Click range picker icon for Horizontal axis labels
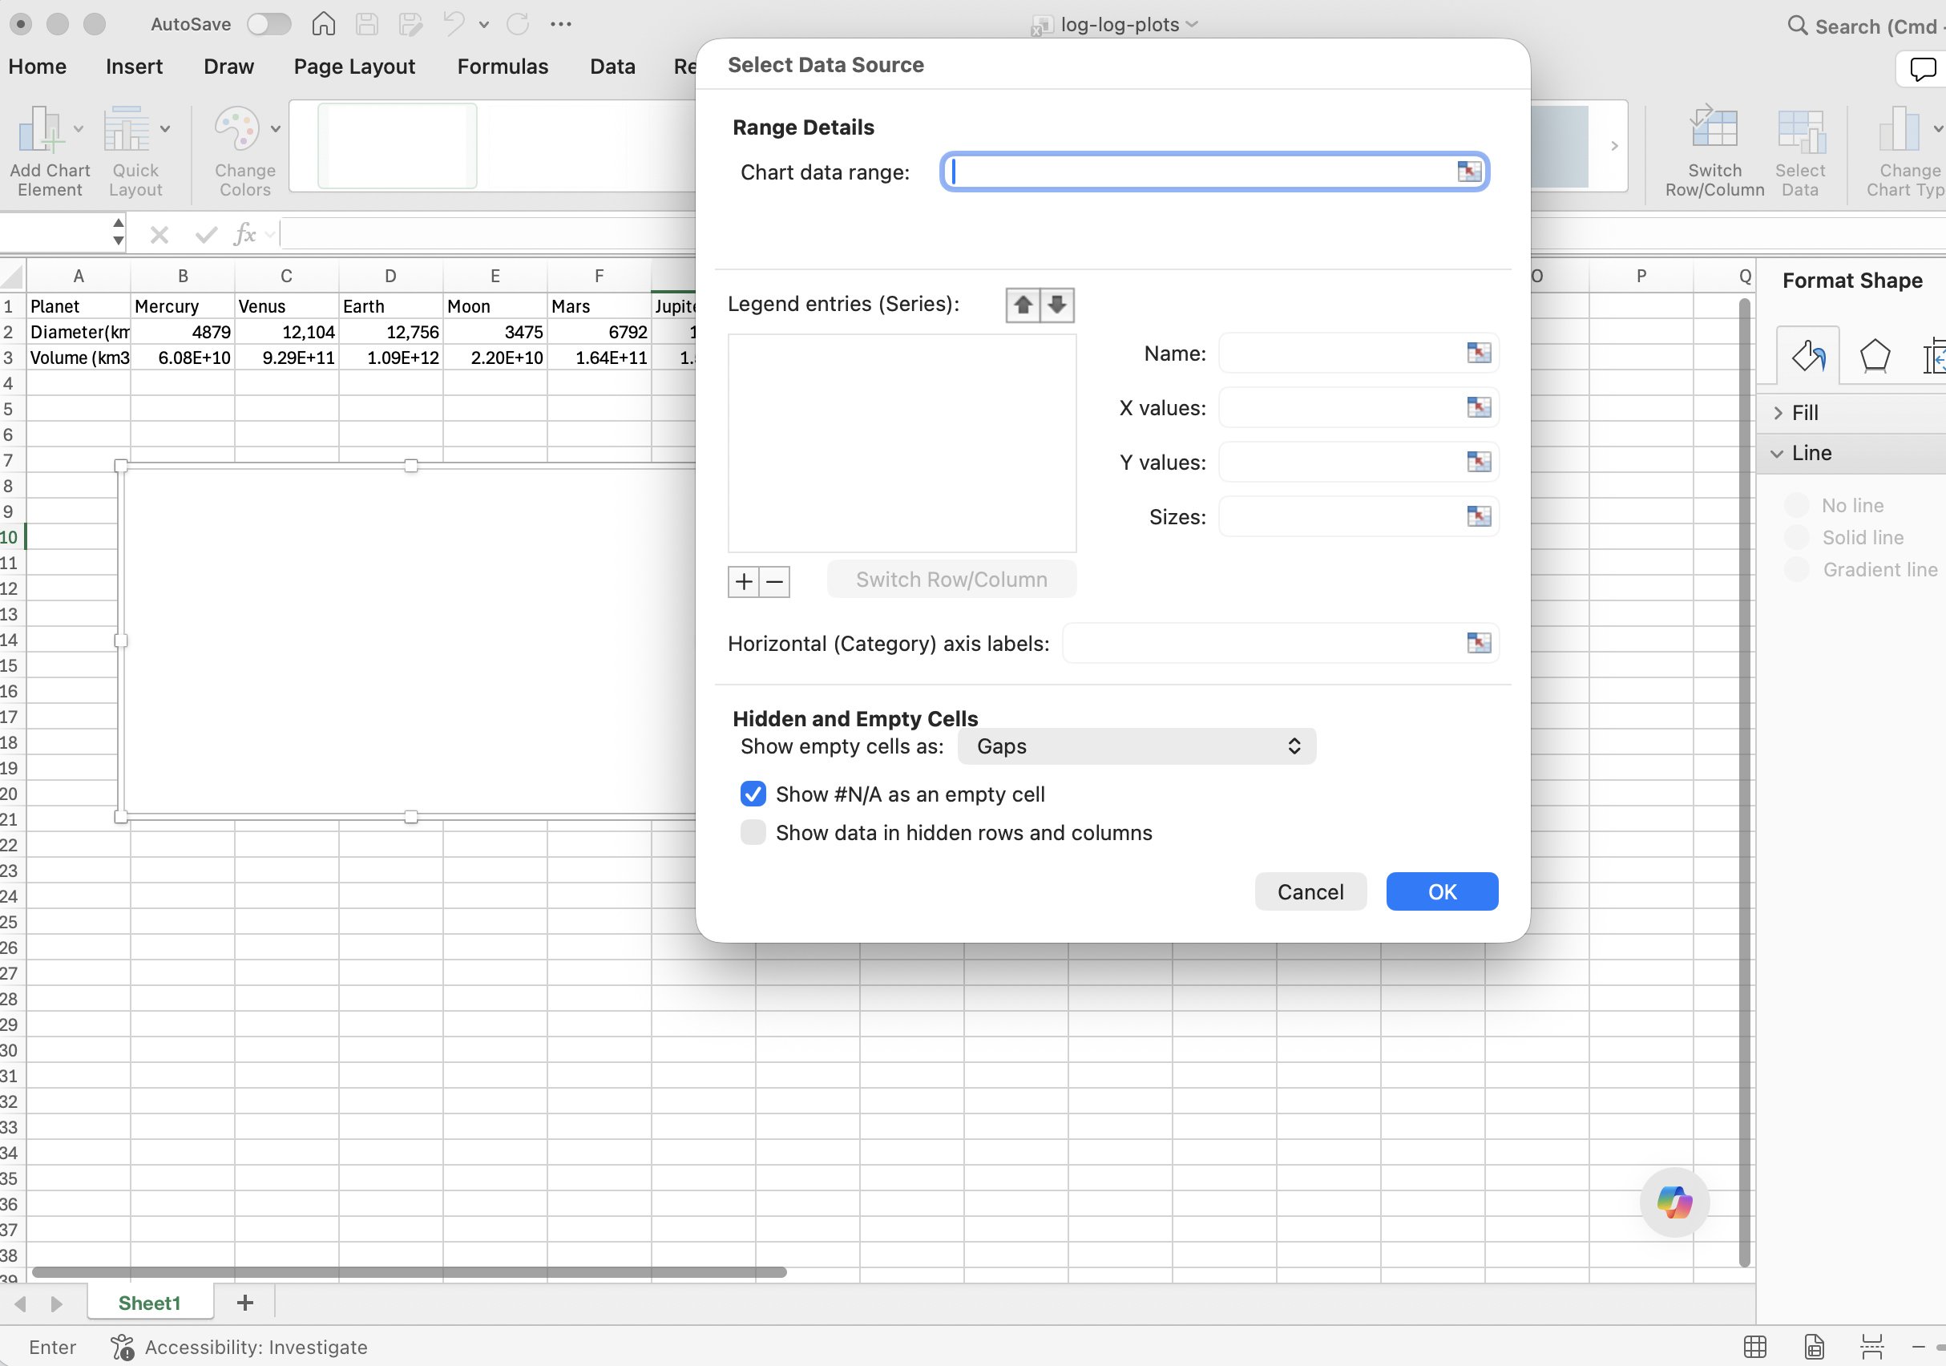This screenshot has height=1366, width=1946. click(x=1478, y=643)
